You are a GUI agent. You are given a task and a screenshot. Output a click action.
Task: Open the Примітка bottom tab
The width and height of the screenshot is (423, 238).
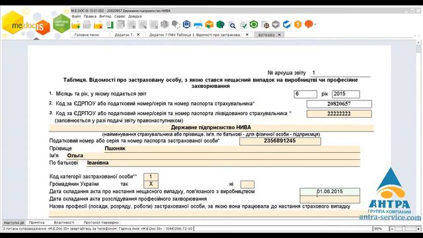(37, 223)
